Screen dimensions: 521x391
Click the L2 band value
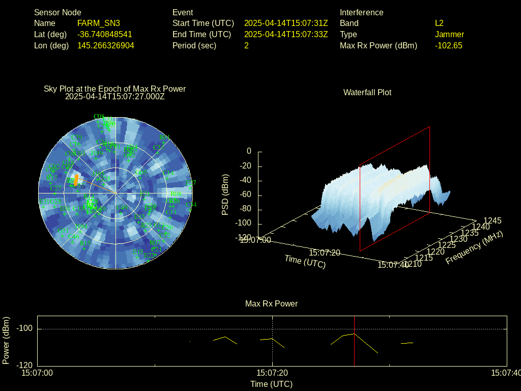click(439, 23)
